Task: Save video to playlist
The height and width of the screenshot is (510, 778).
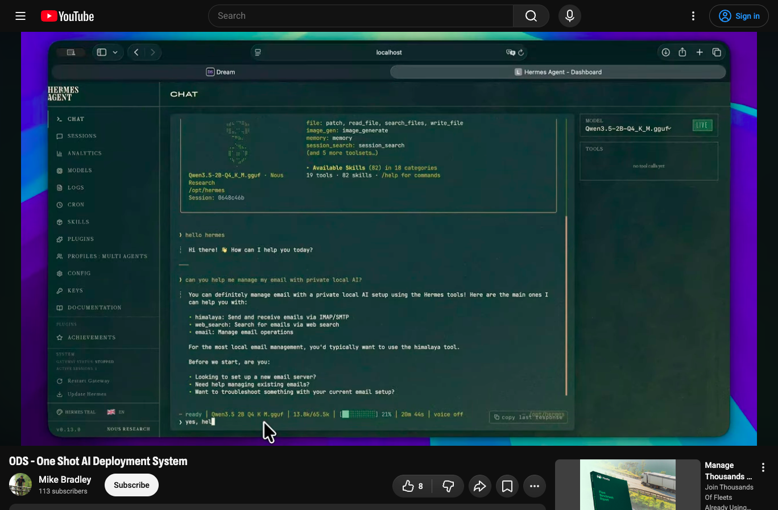Action: tap(507, 486)
